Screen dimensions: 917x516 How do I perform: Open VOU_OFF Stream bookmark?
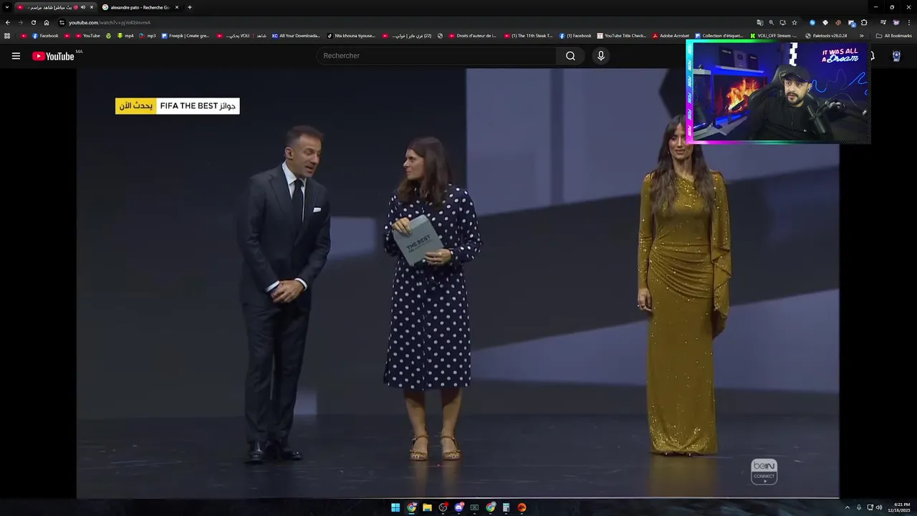774,36
